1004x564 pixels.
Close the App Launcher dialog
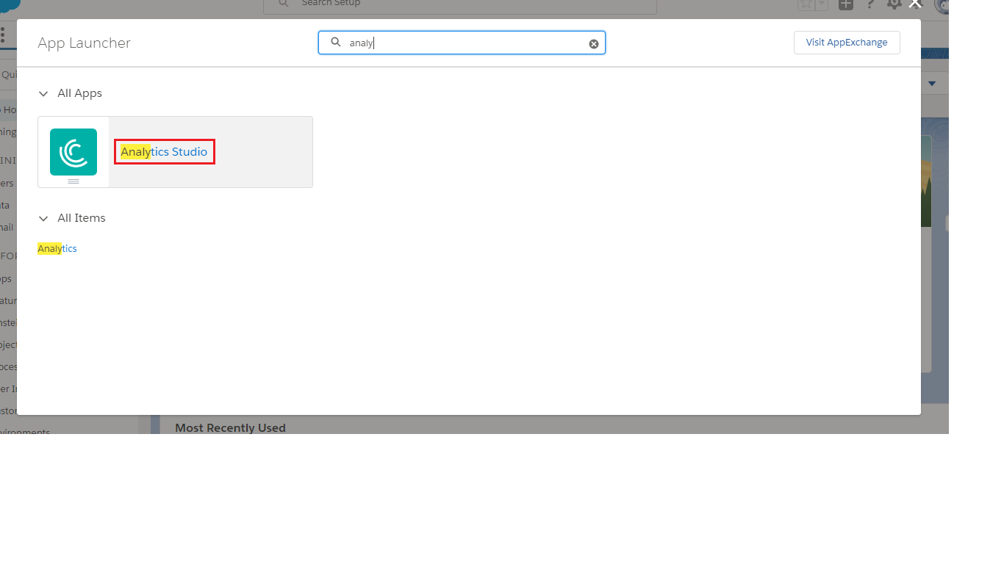(x=915, y=4)
